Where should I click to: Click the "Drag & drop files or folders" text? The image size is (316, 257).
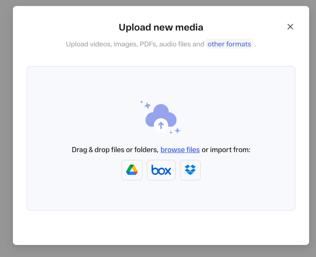115,150
